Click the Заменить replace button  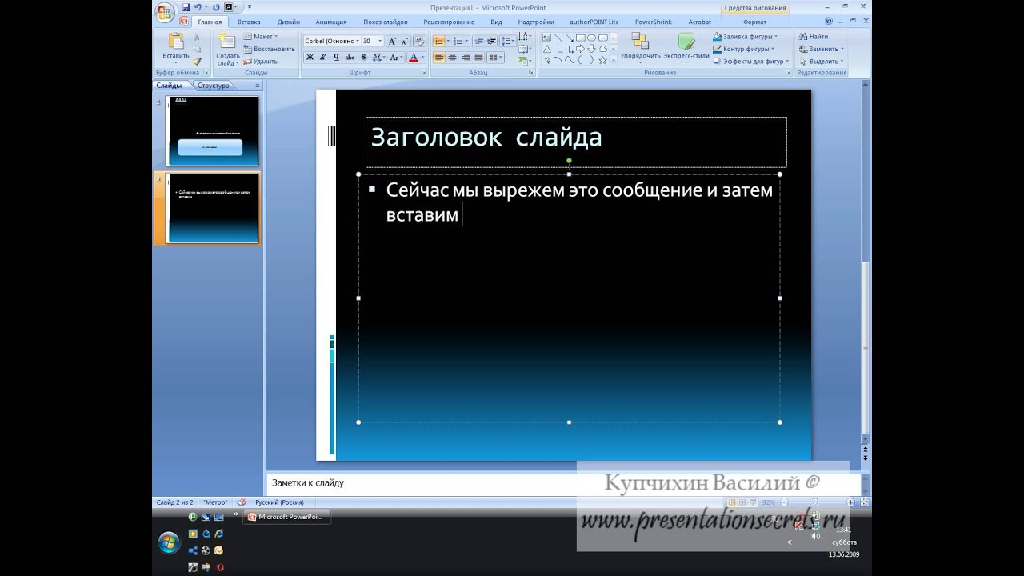point(821,49)
